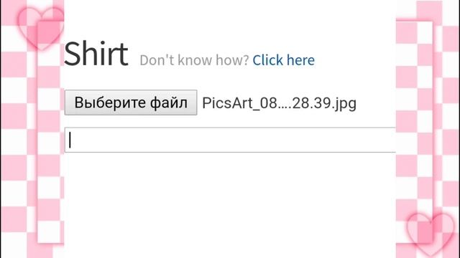
Task: Click the word "Click" in the blue link
Action: (x=268, y=60)
